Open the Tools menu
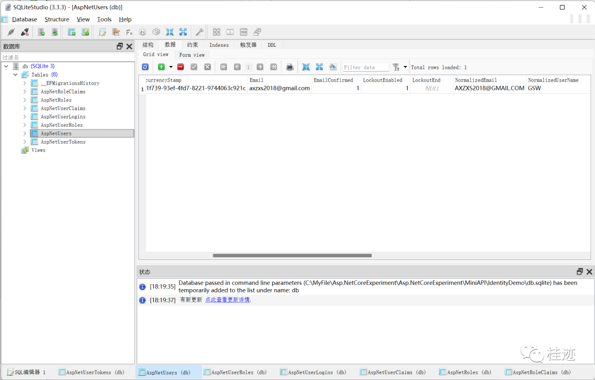 pyautogui.click(x=104, y=19)
